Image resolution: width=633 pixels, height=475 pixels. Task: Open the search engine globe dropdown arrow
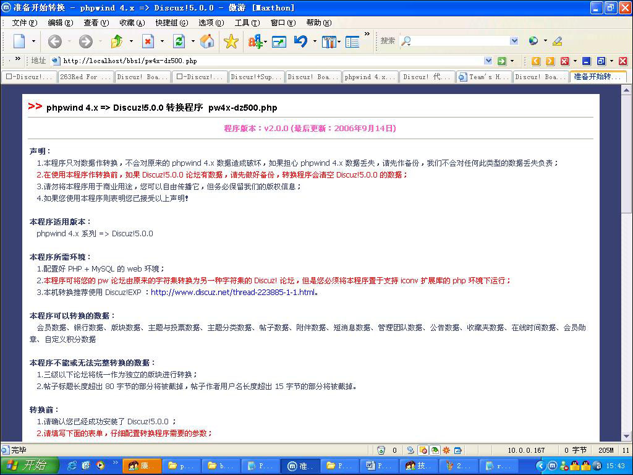click(x=545, y=40)
